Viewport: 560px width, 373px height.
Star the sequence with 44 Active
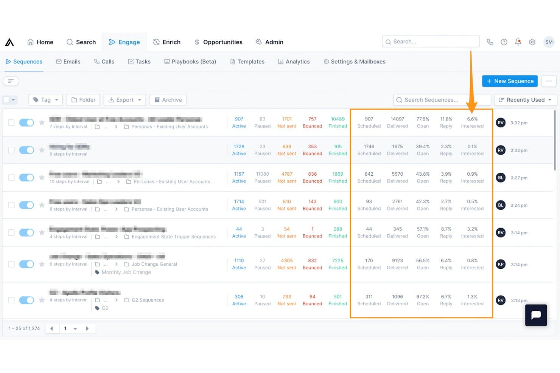click(x=42, y=232)
